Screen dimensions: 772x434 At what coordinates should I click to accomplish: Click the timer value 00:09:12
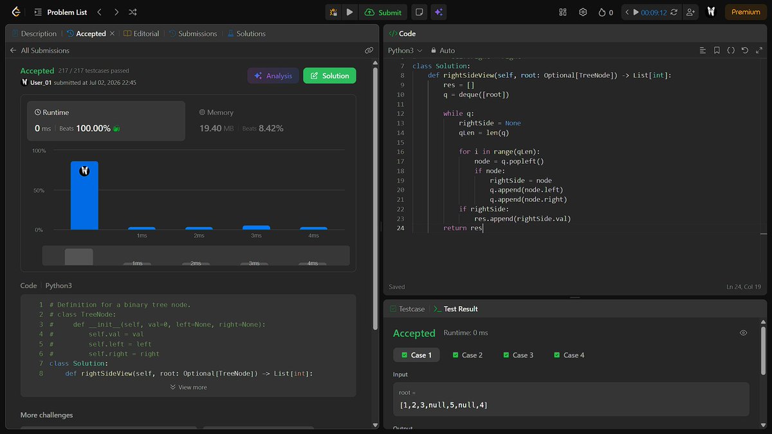point(654,12)
